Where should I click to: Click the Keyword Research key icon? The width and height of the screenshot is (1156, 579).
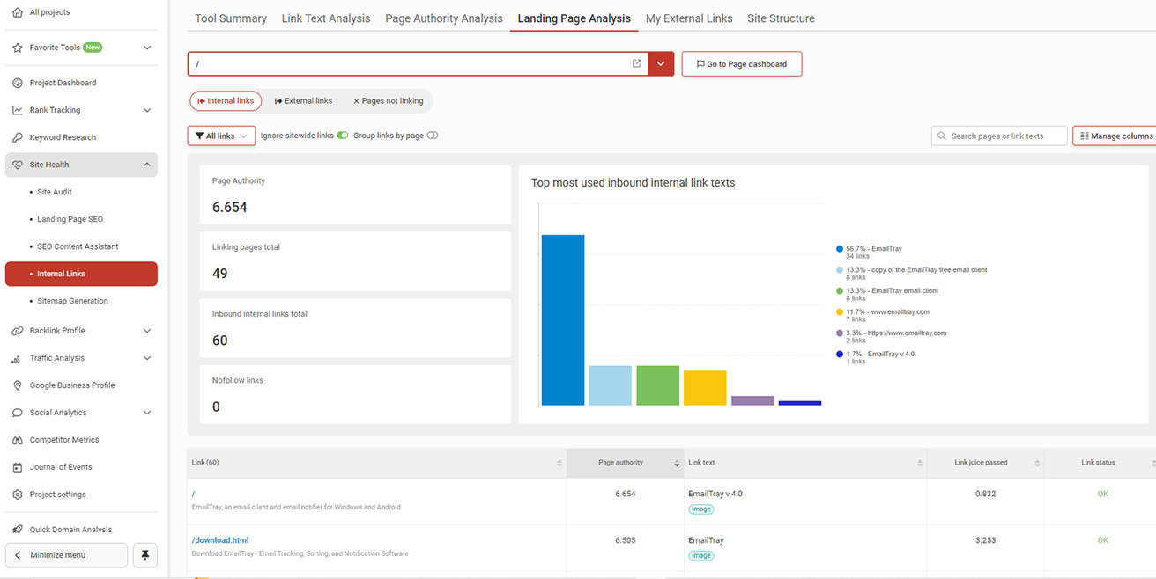(x=17, y=137)
